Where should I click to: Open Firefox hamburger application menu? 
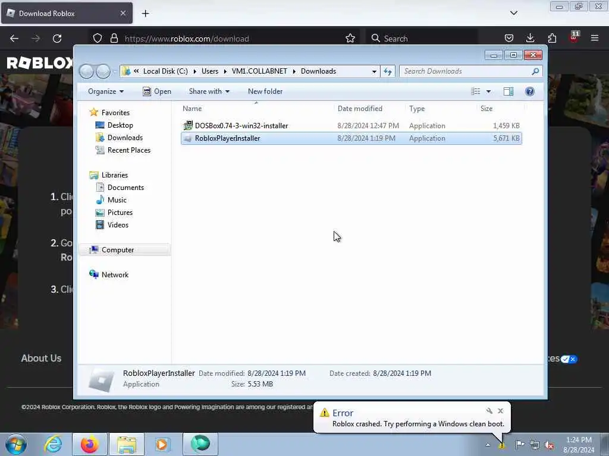(595, 38)
